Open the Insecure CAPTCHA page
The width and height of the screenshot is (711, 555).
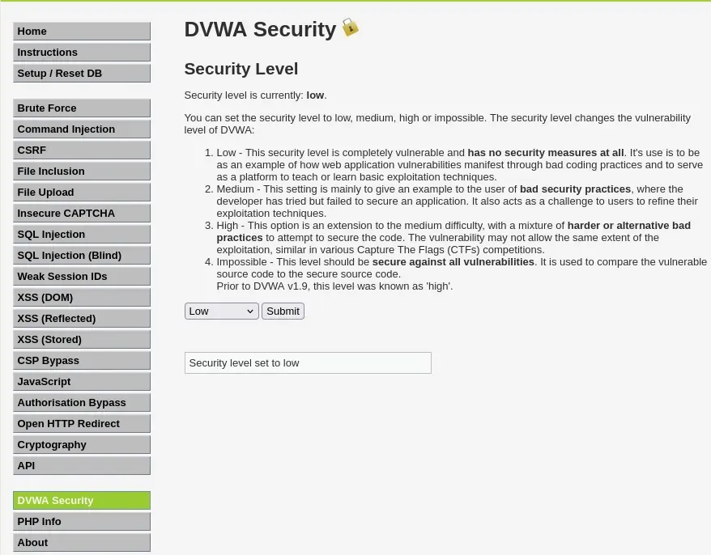coord(82,214)
